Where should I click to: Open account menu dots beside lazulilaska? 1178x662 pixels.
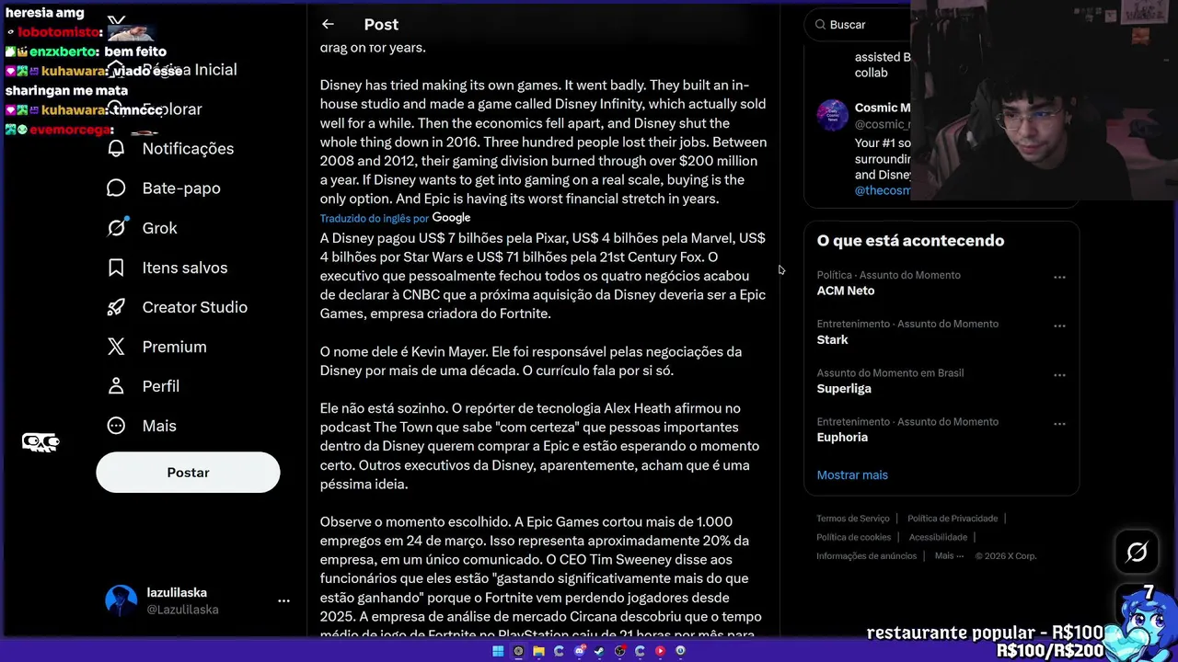click(283, 600)
